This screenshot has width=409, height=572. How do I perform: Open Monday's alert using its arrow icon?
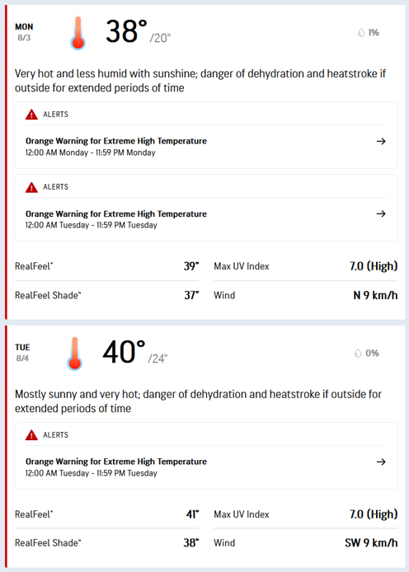click(381, 141)
